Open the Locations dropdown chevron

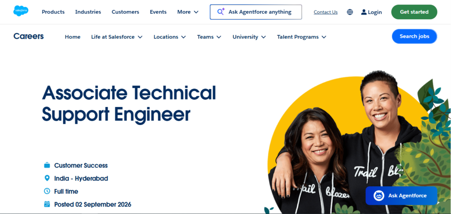click(183, 37)
